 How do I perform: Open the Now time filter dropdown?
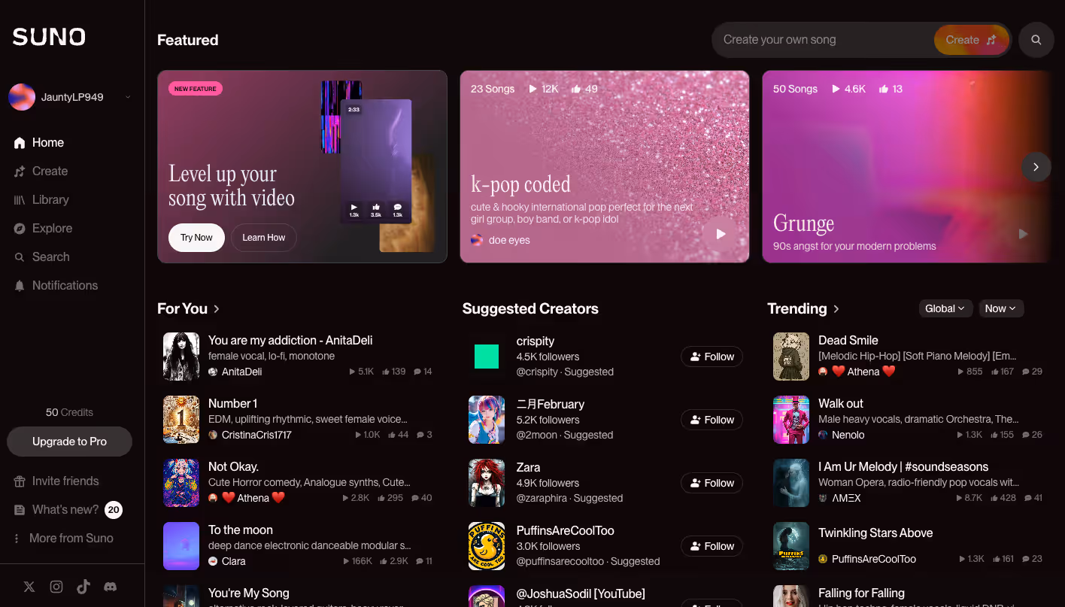(1001, 308)
